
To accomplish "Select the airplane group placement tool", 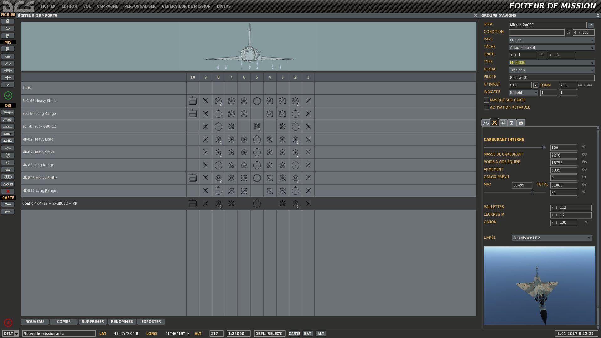I will [x=8, y=112].
